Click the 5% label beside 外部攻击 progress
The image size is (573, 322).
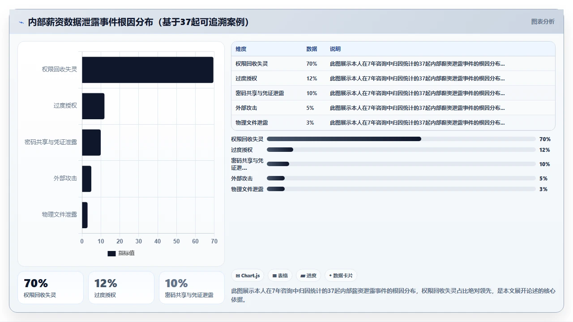[543, 178]
